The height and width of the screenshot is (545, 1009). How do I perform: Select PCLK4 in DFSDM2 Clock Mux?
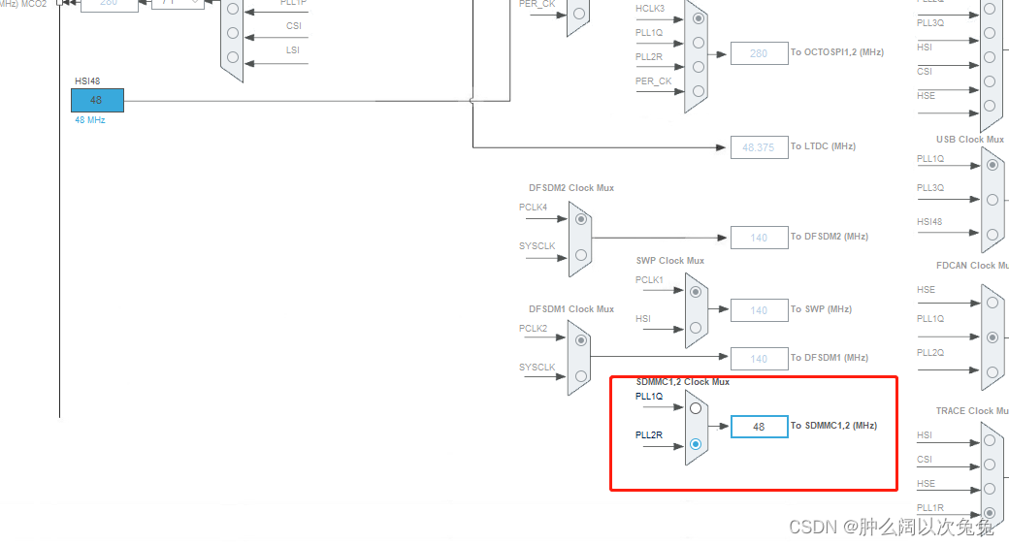[581, 219]
